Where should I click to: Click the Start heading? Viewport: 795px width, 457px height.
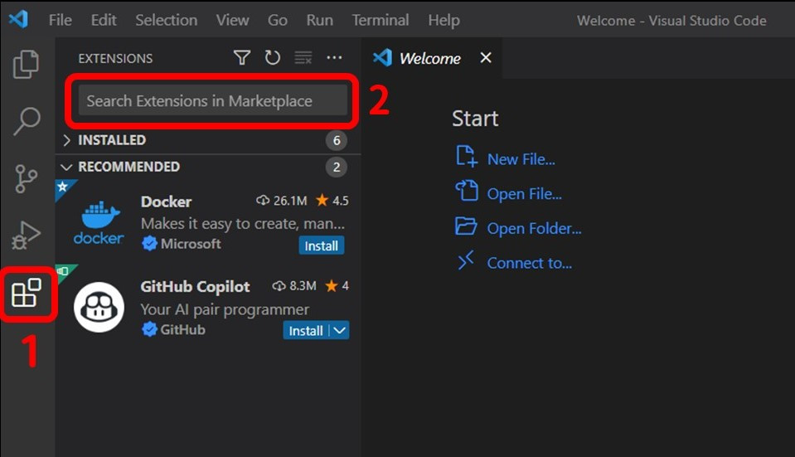coord(475,119)
